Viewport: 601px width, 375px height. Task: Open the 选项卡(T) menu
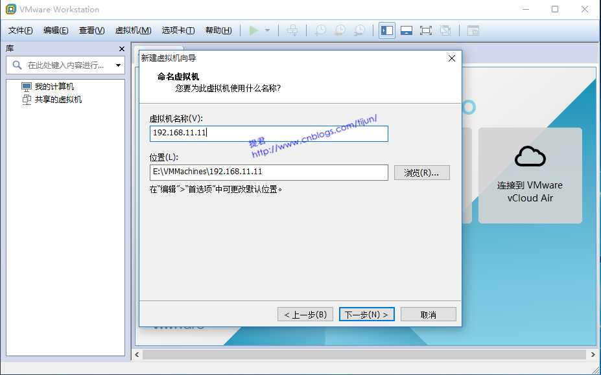[x=178, y=30]
